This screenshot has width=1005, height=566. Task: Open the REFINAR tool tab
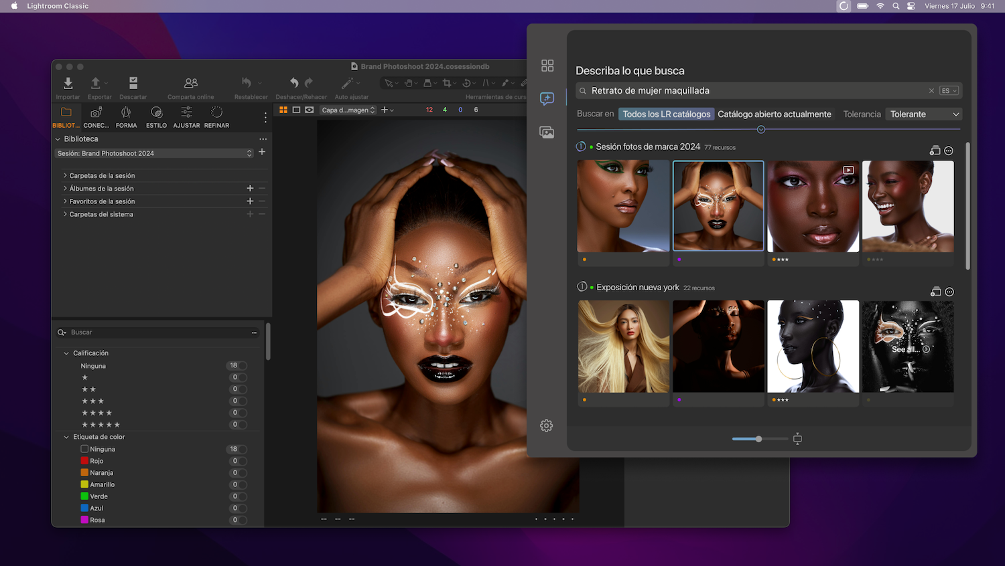point(216,116)
